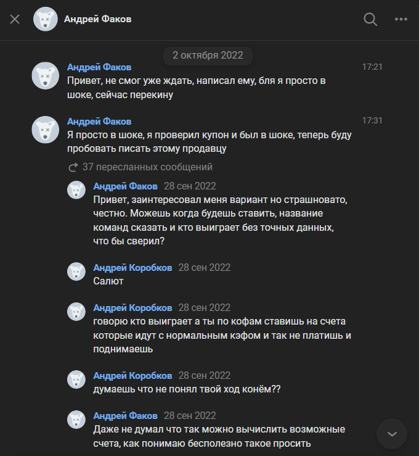Click avatar of the first forwarded message
Viewport: 419px width, 456px height.
pyautogui.click(x=76, y=190)
